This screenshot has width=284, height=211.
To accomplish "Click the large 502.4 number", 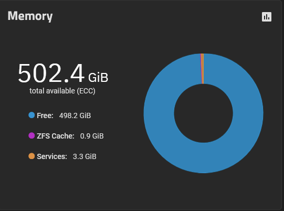I will pos(51,73).
